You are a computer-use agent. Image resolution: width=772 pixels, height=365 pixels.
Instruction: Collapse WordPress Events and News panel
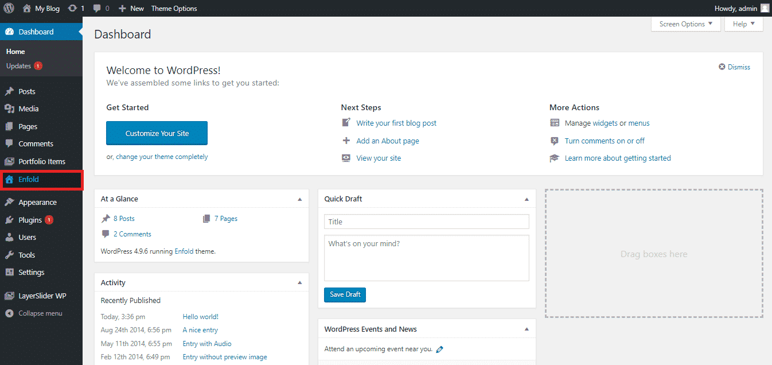point(527,329)
